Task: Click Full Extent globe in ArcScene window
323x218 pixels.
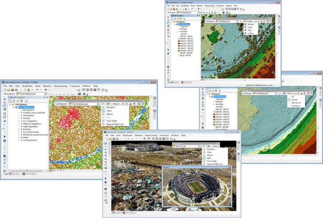Action: [x=105, y=168]
